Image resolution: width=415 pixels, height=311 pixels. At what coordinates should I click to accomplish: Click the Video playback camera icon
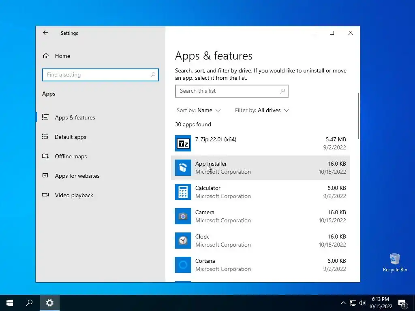click(x=45, y=195)
